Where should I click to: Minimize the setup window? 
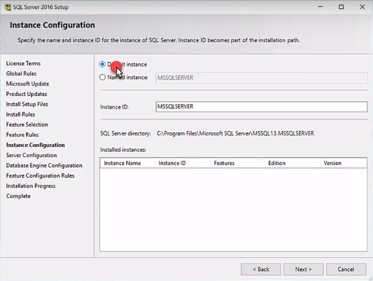pos(320,7)
